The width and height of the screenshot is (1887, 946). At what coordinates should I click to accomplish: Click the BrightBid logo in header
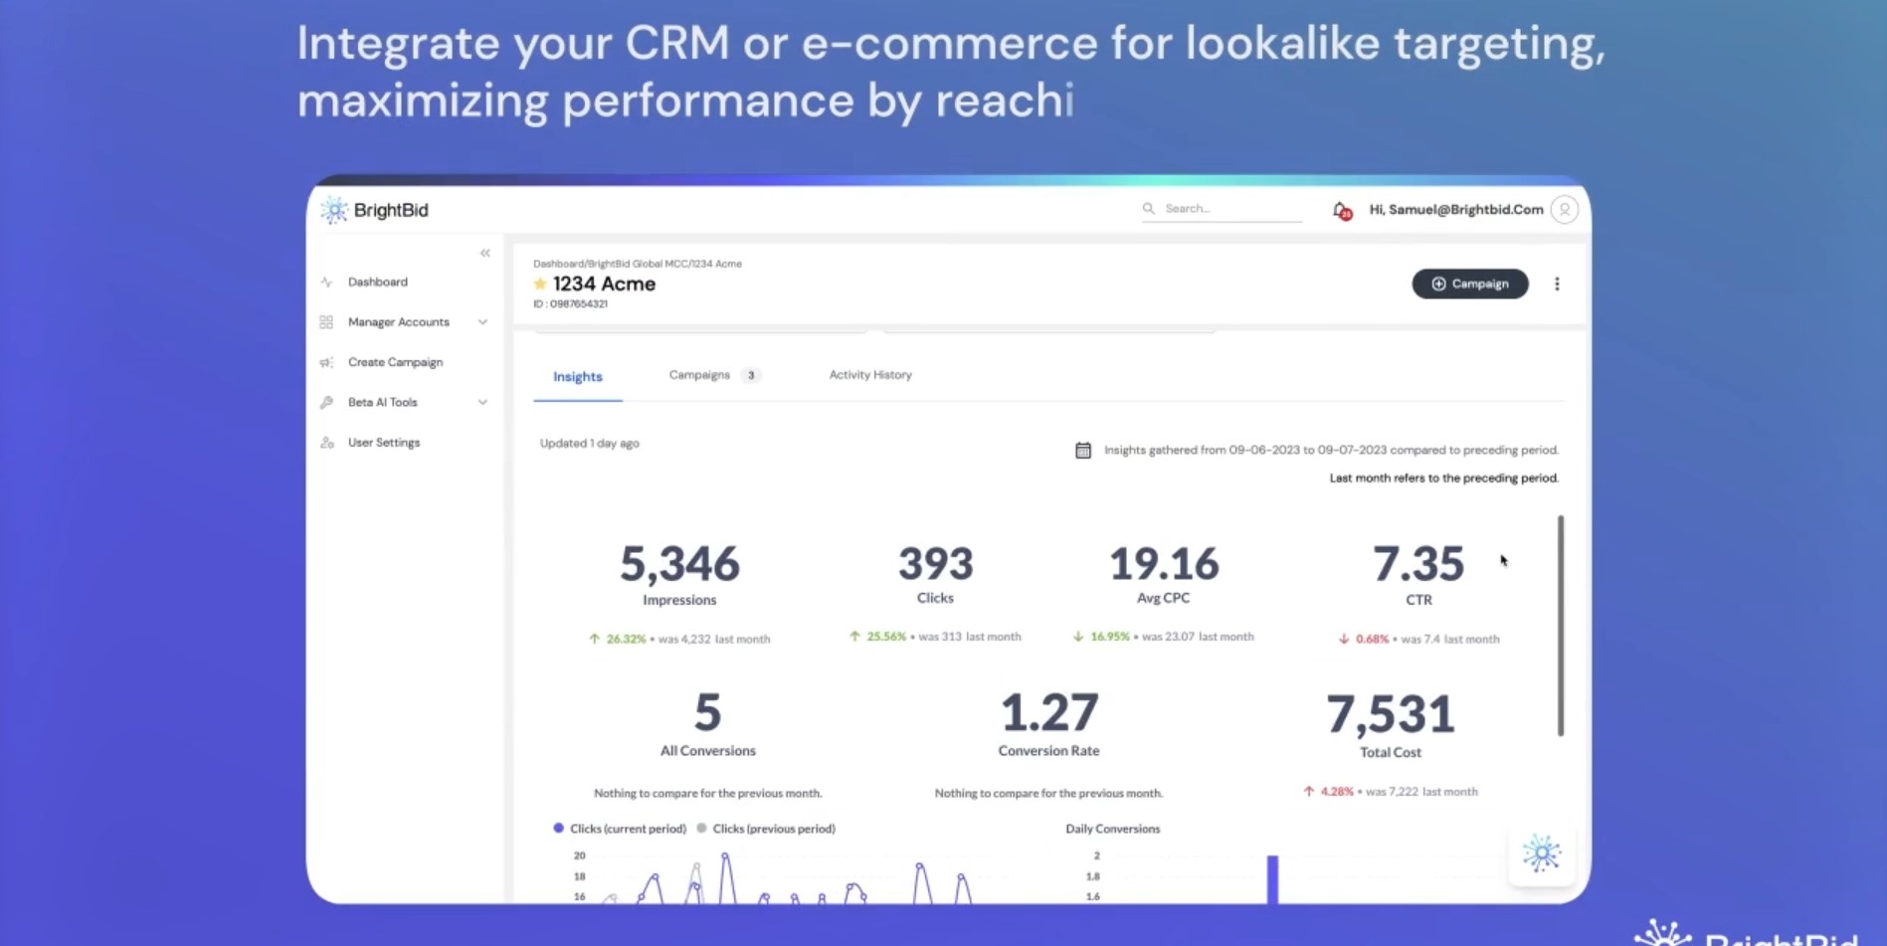pos(375,210)
